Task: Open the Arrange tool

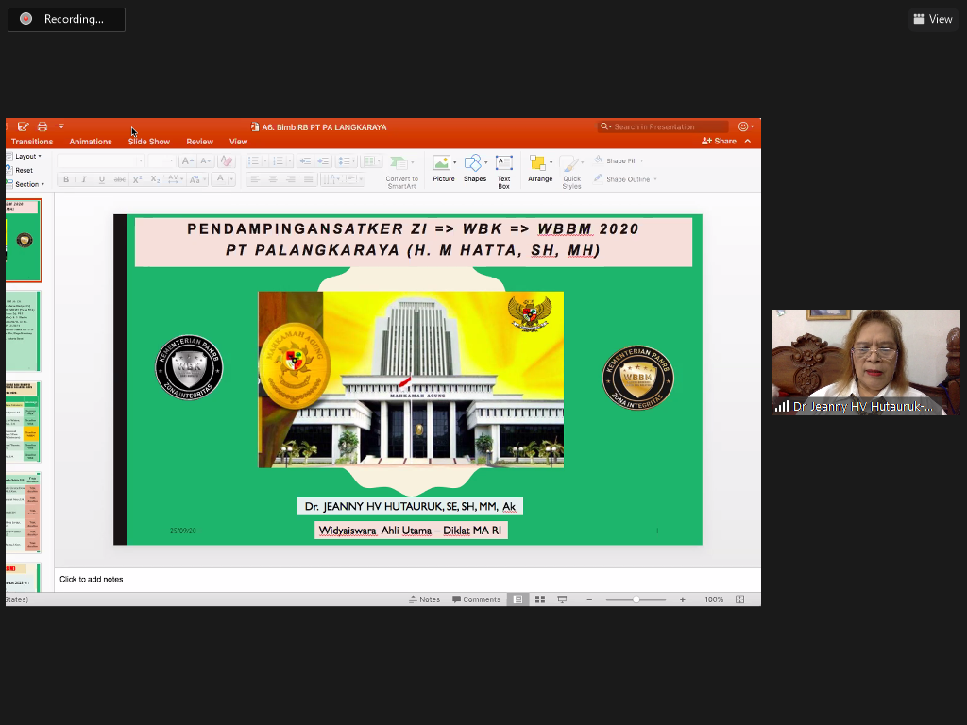Action: coord(540,167)
